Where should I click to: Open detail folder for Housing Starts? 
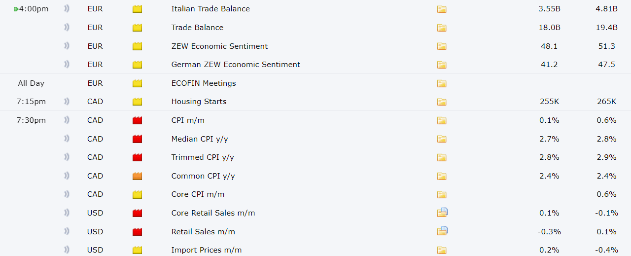(441, 102)
